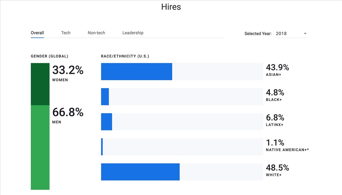Click the Race/Ethnicity (U.S.) heading
Image resolution: width=342 pixels, height=195 pixels.
[x=125, y=56]
